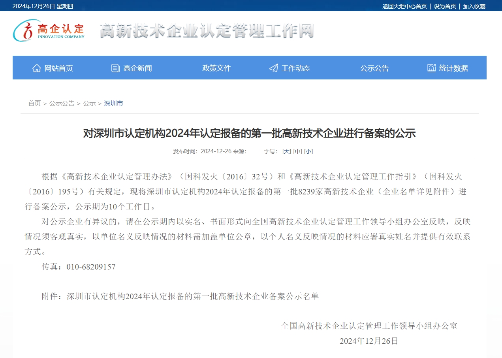Set font size to small [小]
The image size is (502, 358).
[308, 151]
